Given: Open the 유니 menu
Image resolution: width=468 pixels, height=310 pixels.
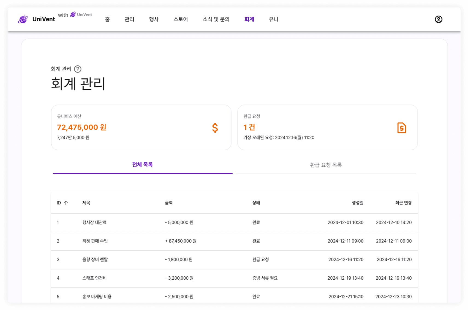Looking at the screenshot, I should [x=273, y=19].
